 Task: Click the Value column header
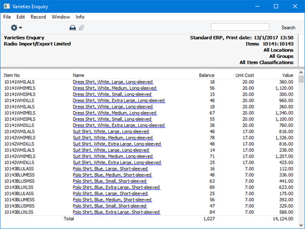tap(288, 76)
